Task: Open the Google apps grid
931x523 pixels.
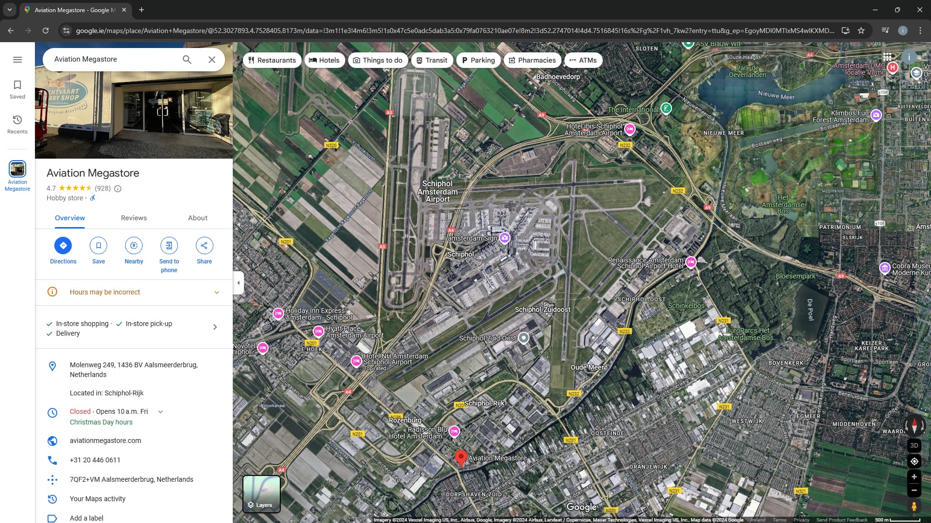Action: click(x=887, y=57)
